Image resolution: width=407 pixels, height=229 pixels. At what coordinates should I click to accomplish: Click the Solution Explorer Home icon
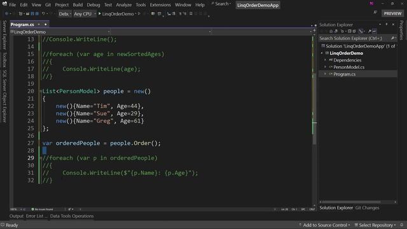[331, 31]
